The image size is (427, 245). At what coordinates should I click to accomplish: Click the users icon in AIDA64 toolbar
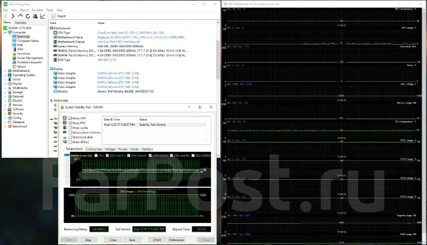pos(35,16)
